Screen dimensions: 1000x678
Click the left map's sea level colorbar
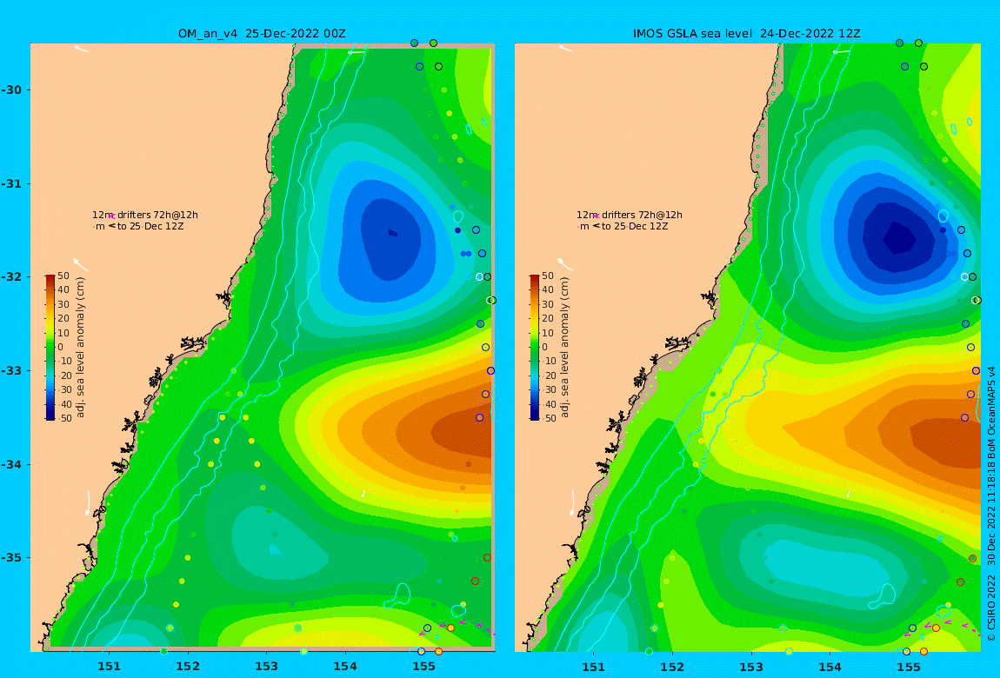click(50, 348)
